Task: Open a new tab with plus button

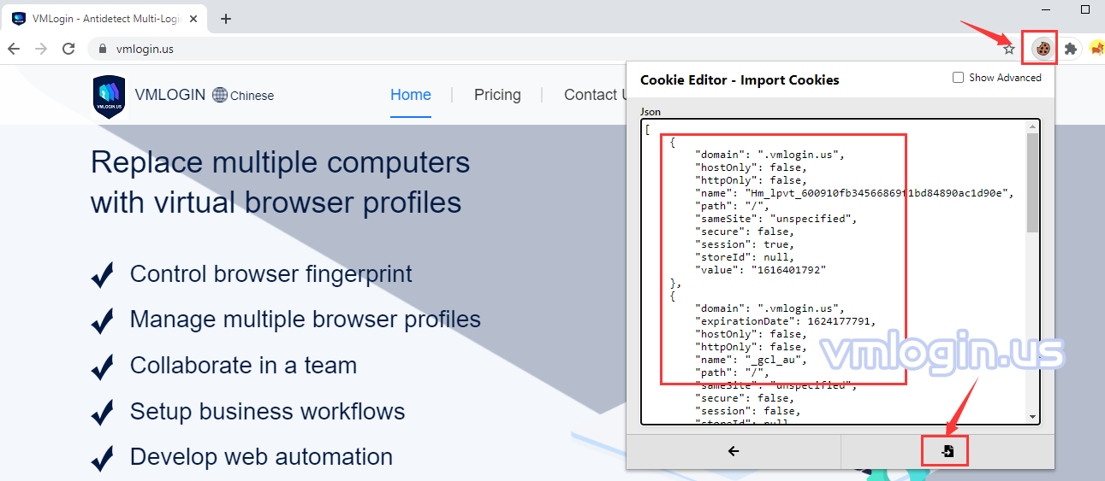Action: tap(226, 19)
